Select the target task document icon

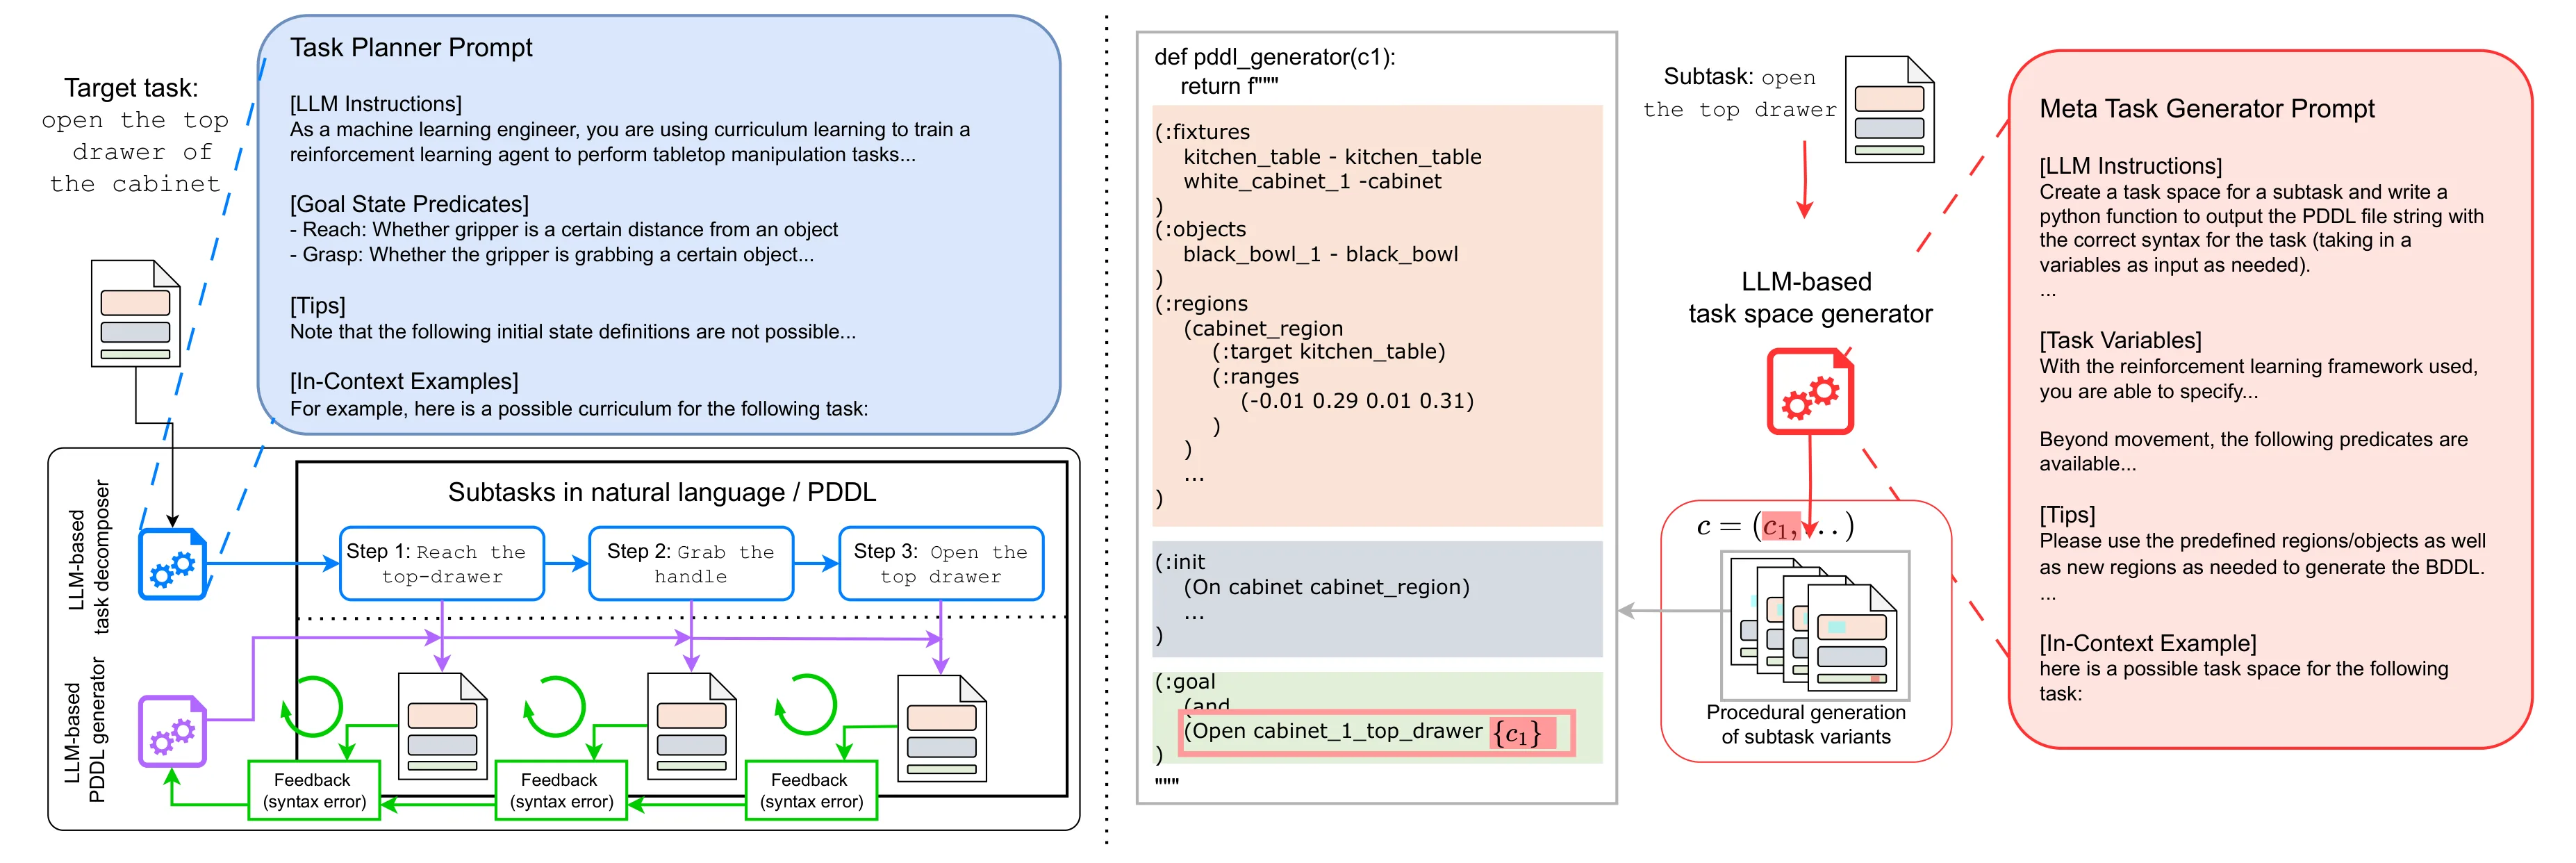pyautogui.click(x=136, y=313)
